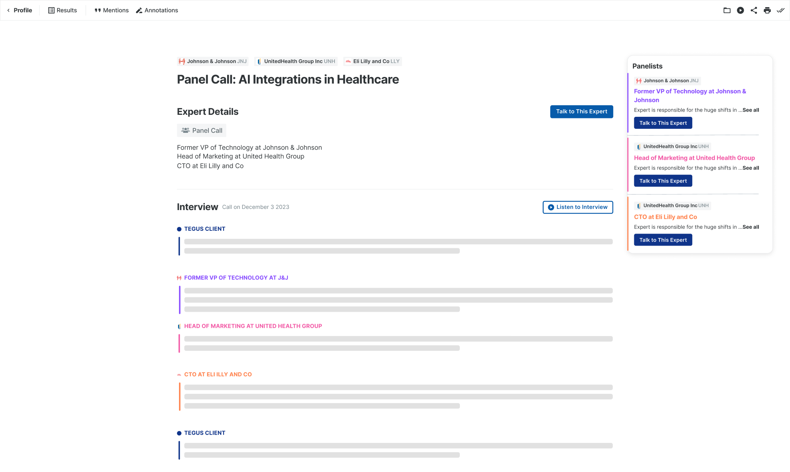Expand See all for Johnson & Johnson panelist
This screenshot has width=790, height=472.
click(x=750, y=110)
